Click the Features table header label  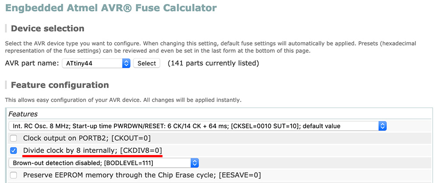(23, 114)
